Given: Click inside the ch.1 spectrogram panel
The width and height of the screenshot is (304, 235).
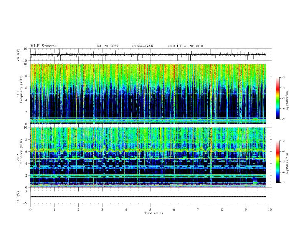Looking at the screenshot, I should (148, 94).
